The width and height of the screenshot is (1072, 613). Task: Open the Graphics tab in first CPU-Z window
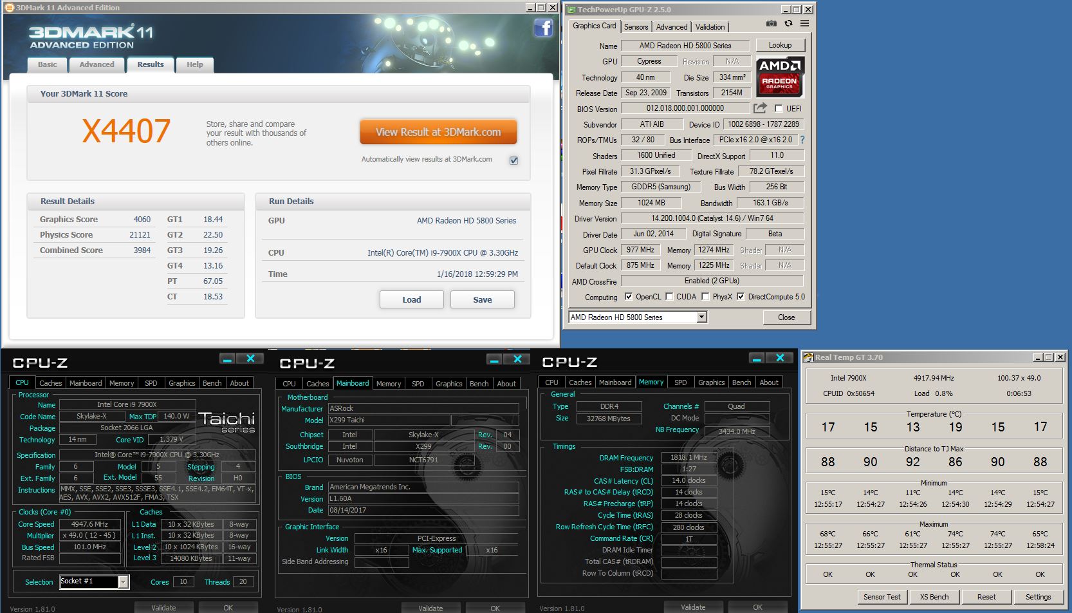(x=181, y=382)
